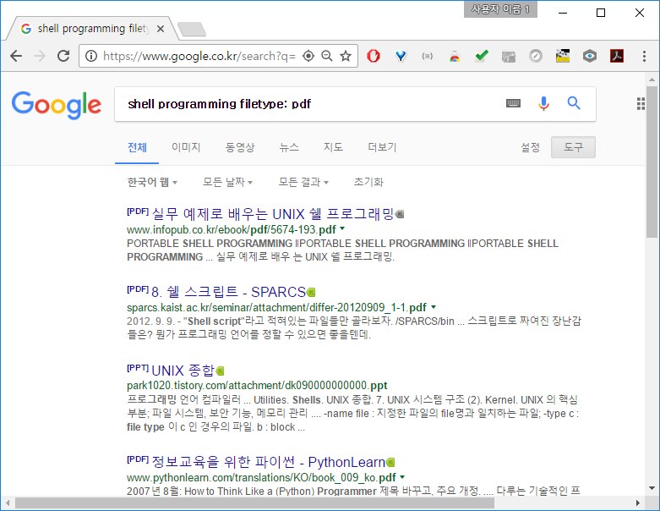Click the scrollbar down arrow
This screenshot has width=660, height=511.
point(652,488)
